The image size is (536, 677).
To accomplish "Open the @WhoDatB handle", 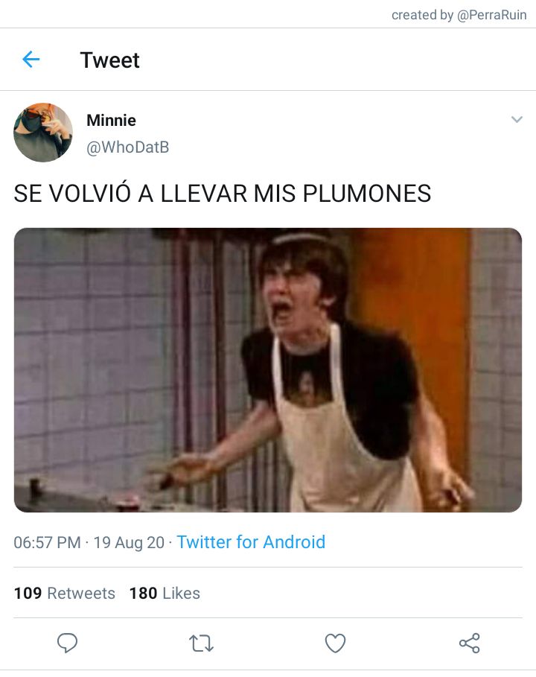I will [128, 147].
